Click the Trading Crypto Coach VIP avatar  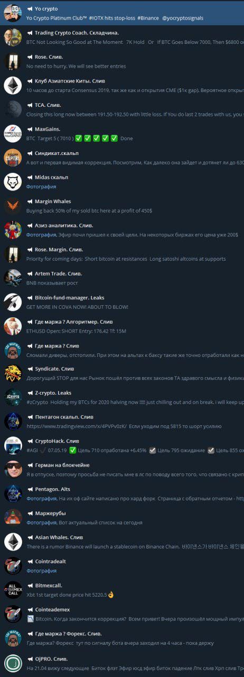[13, 37]
